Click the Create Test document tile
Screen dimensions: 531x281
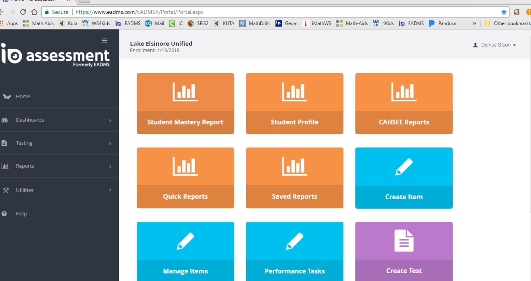pos(404,251)
